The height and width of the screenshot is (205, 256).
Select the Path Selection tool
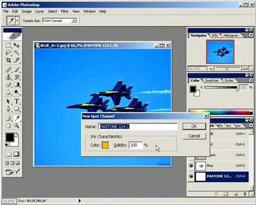(8, 101)
